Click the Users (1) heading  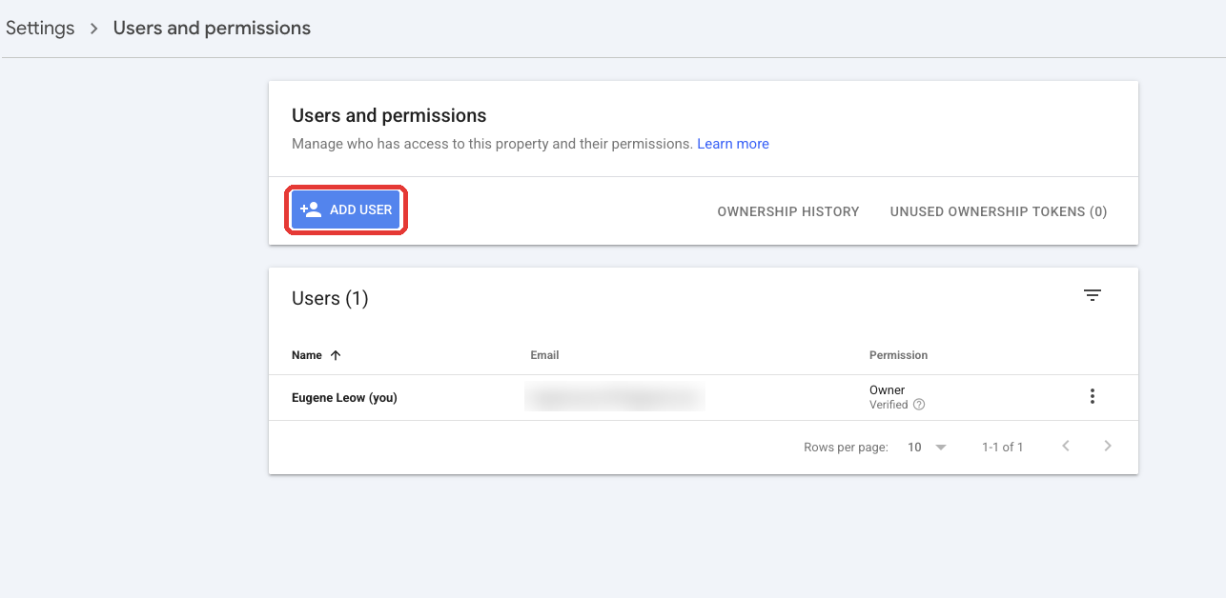click(x=330, y=298)
